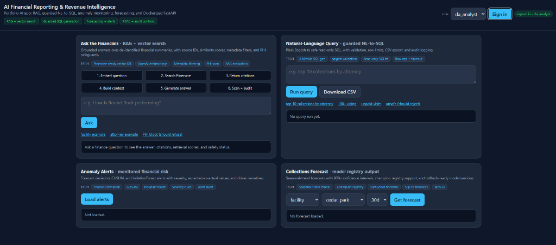Click the finance answer output box
Screen dimensions: 556x245
click(x=176, y=147)
